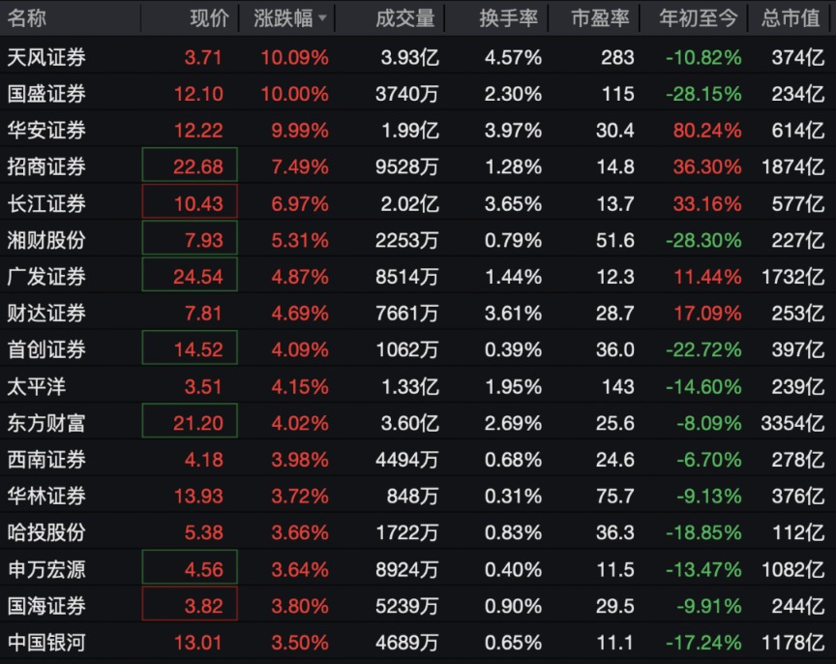Click price 3.71 for 天风证券
The height and width of the screenshot is (664, 836).
(x=203, y=58)
